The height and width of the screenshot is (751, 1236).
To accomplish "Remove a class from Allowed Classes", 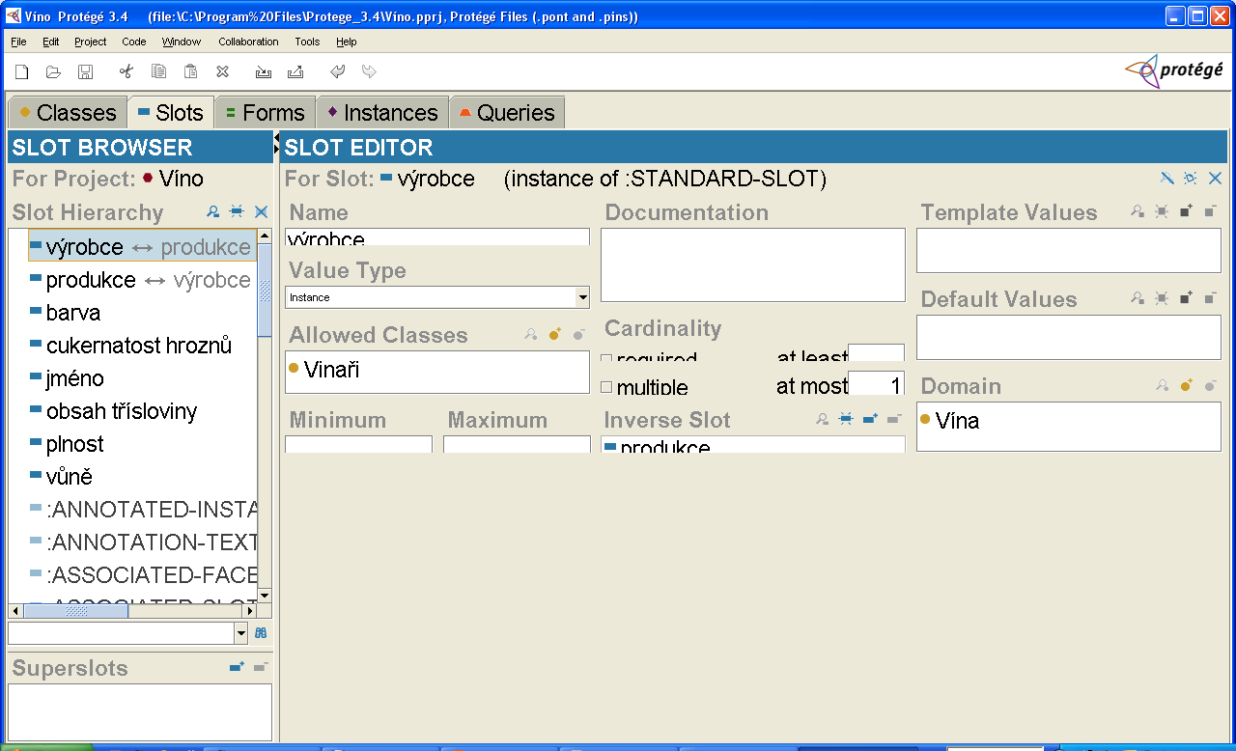I will (x=578, y=334).
